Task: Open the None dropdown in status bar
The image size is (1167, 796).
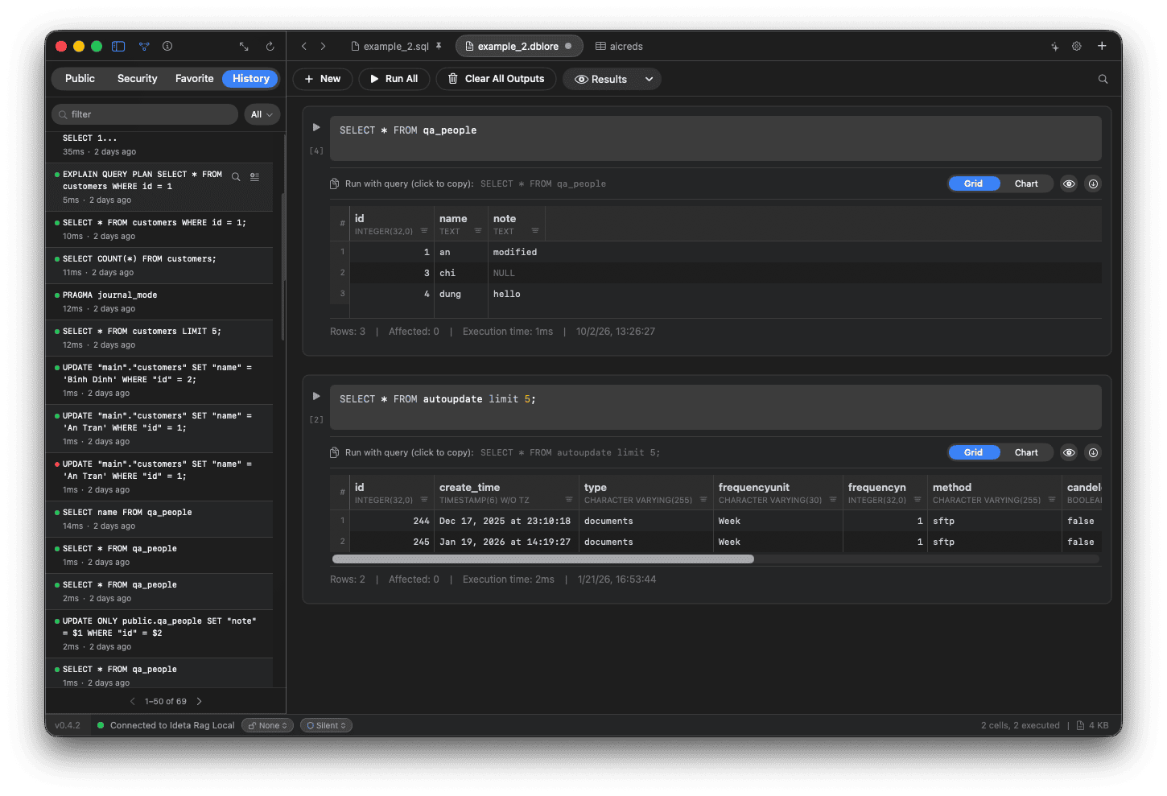Action: click(x=268, y=725)
